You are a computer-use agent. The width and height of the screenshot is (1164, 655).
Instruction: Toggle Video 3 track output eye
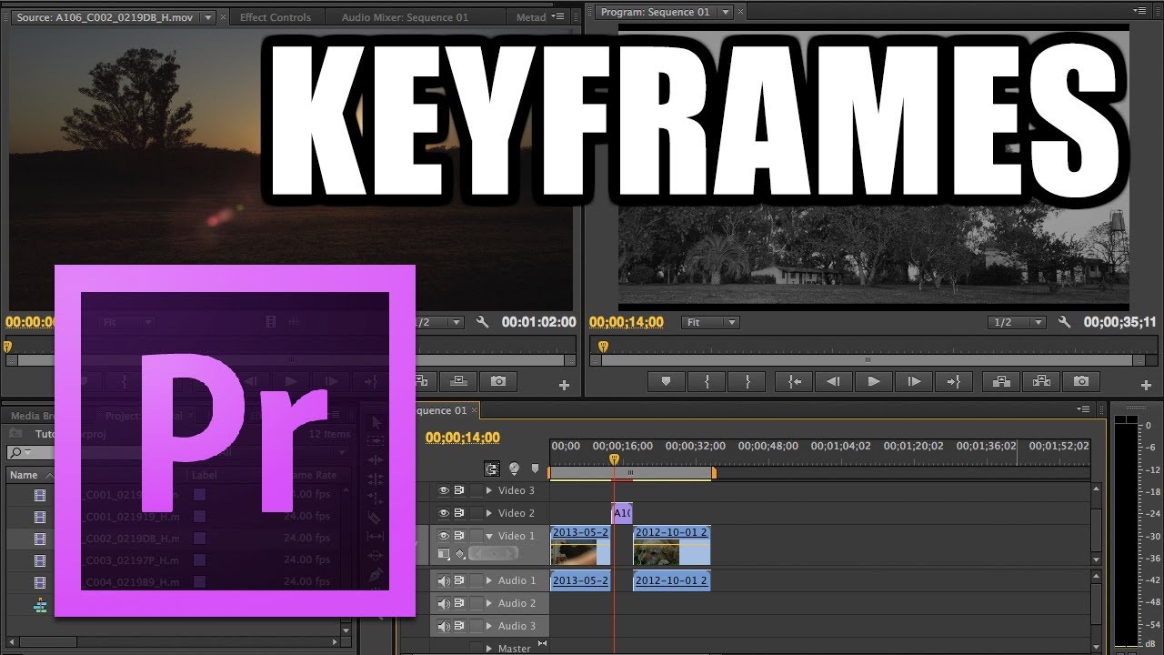444,490
